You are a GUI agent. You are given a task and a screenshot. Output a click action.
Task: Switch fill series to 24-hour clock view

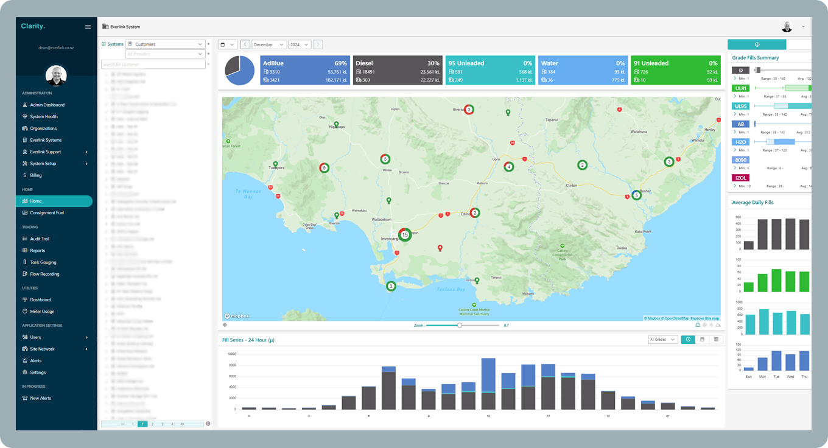point(688,339)
